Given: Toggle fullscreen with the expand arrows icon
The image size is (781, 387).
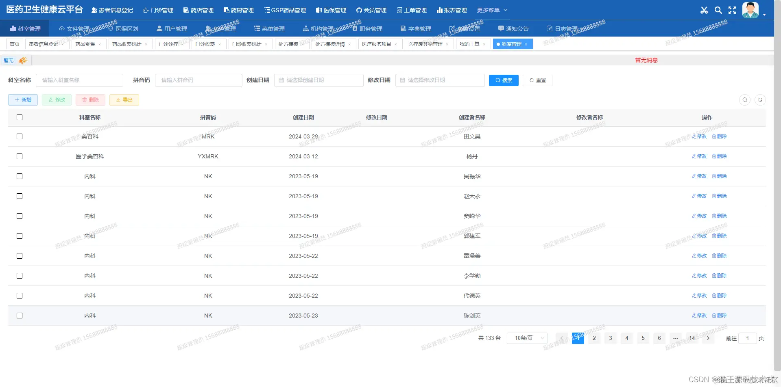Looking at the screenshot, I should click(732, 10).
